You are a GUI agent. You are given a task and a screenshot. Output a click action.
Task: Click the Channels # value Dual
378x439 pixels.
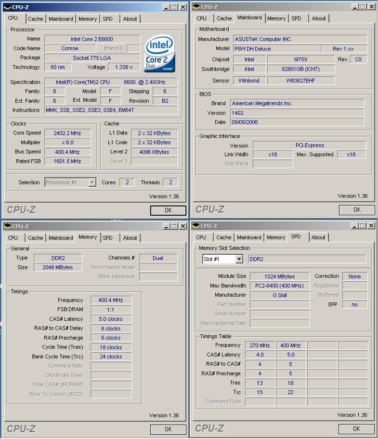click(x=158, y=258)
